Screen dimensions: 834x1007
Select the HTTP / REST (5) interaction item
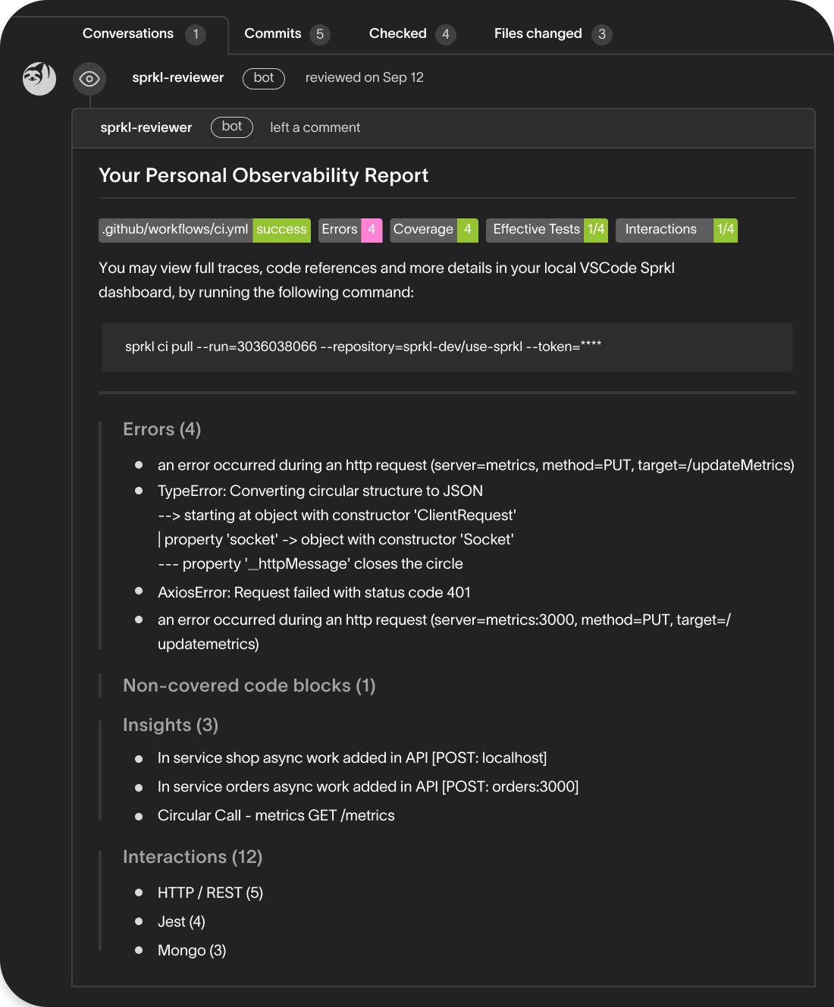point(210,893)
